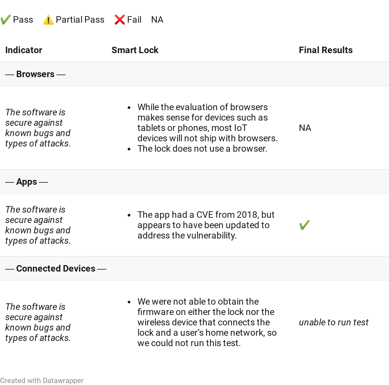Select the Connected Devices section heading
This screenshot has width=389, height=385.
pos(56,269)
